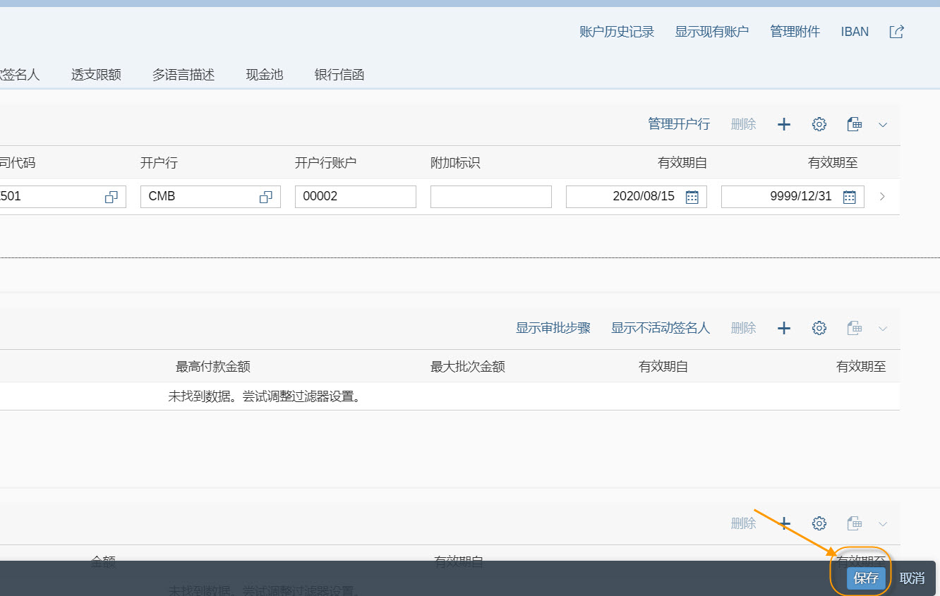940x596 pixels.
Task: Collapse the 开户行 table with its chevron
Action: 883,123
